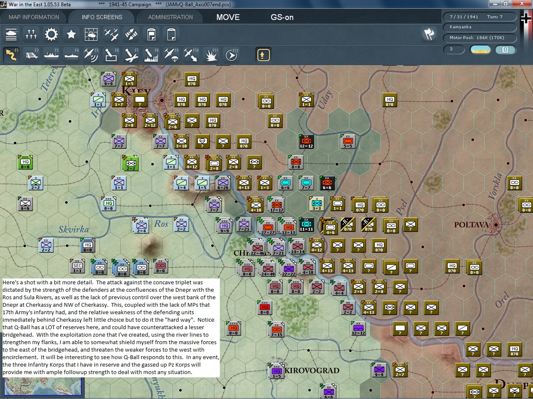Select the red 8=8 unit counter
This screenshot has height=399, width=533.
(x=296, y=163)
